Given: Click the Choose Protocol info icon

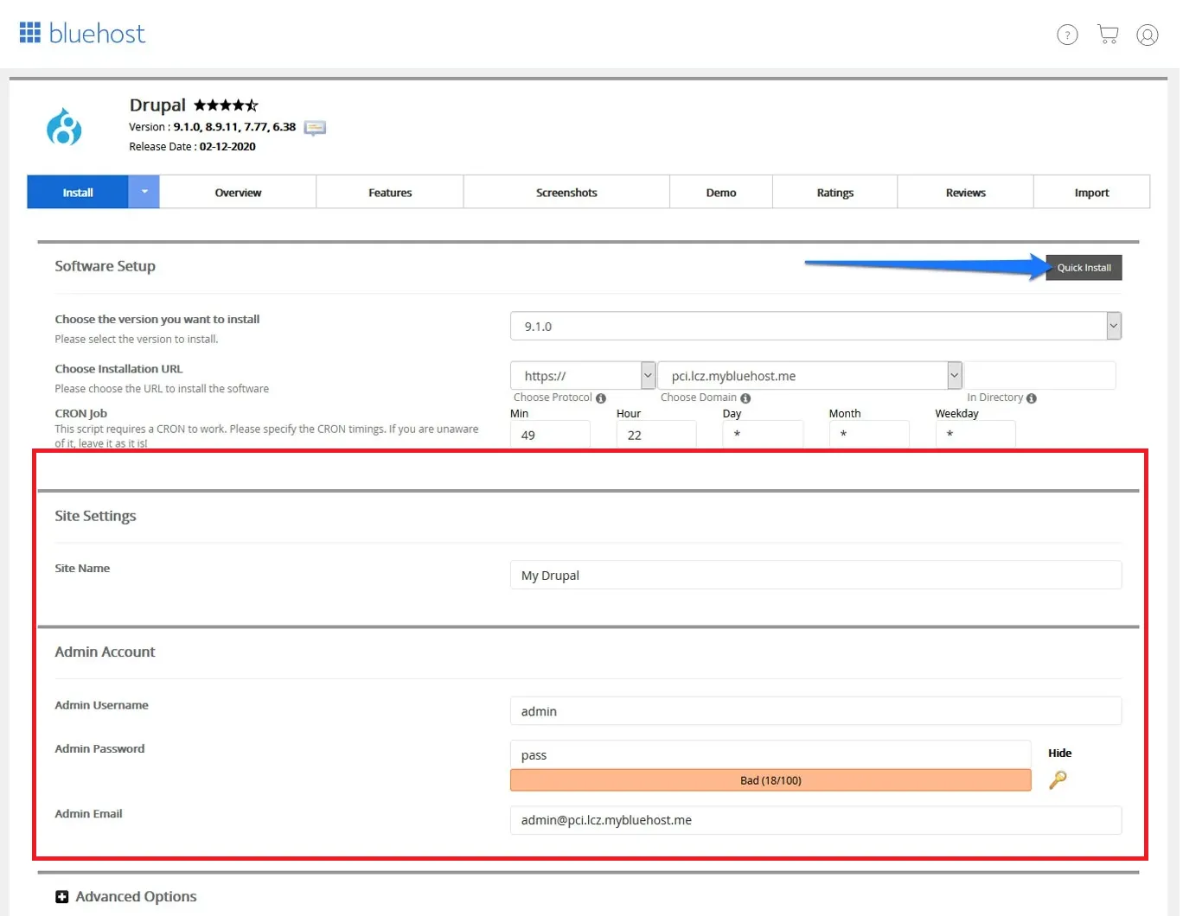Looking at the screenshot, I should pos(601,398).
